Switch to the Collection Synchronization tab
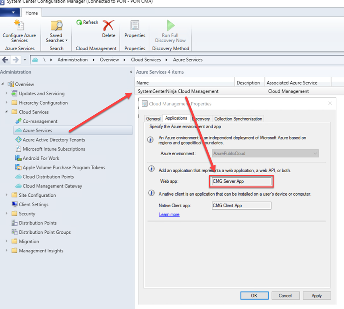This screenshot has height=309, width=344. (x=238, y=119)
